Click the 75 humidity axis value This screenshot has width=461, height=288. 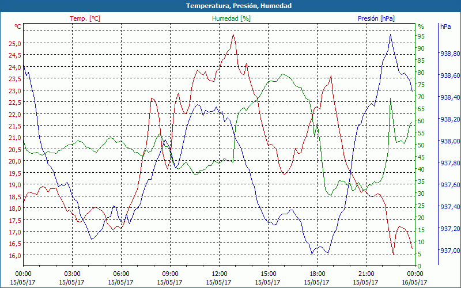click(x=421, y=85)
